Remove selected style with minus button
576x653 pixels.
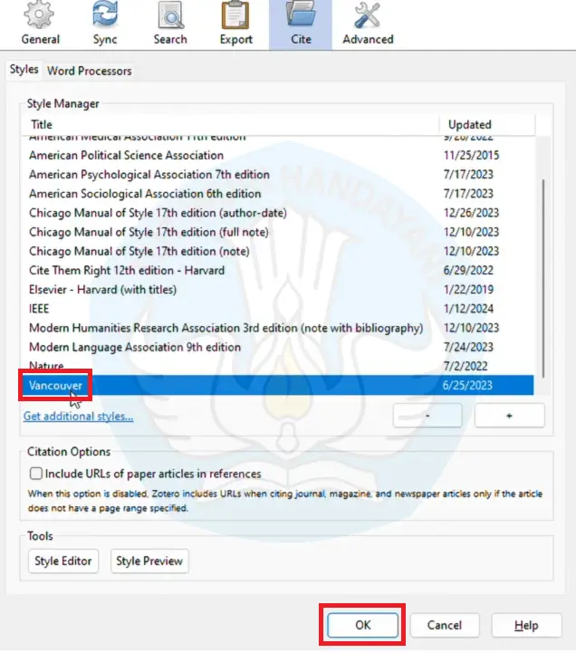(x=427, y=416)
